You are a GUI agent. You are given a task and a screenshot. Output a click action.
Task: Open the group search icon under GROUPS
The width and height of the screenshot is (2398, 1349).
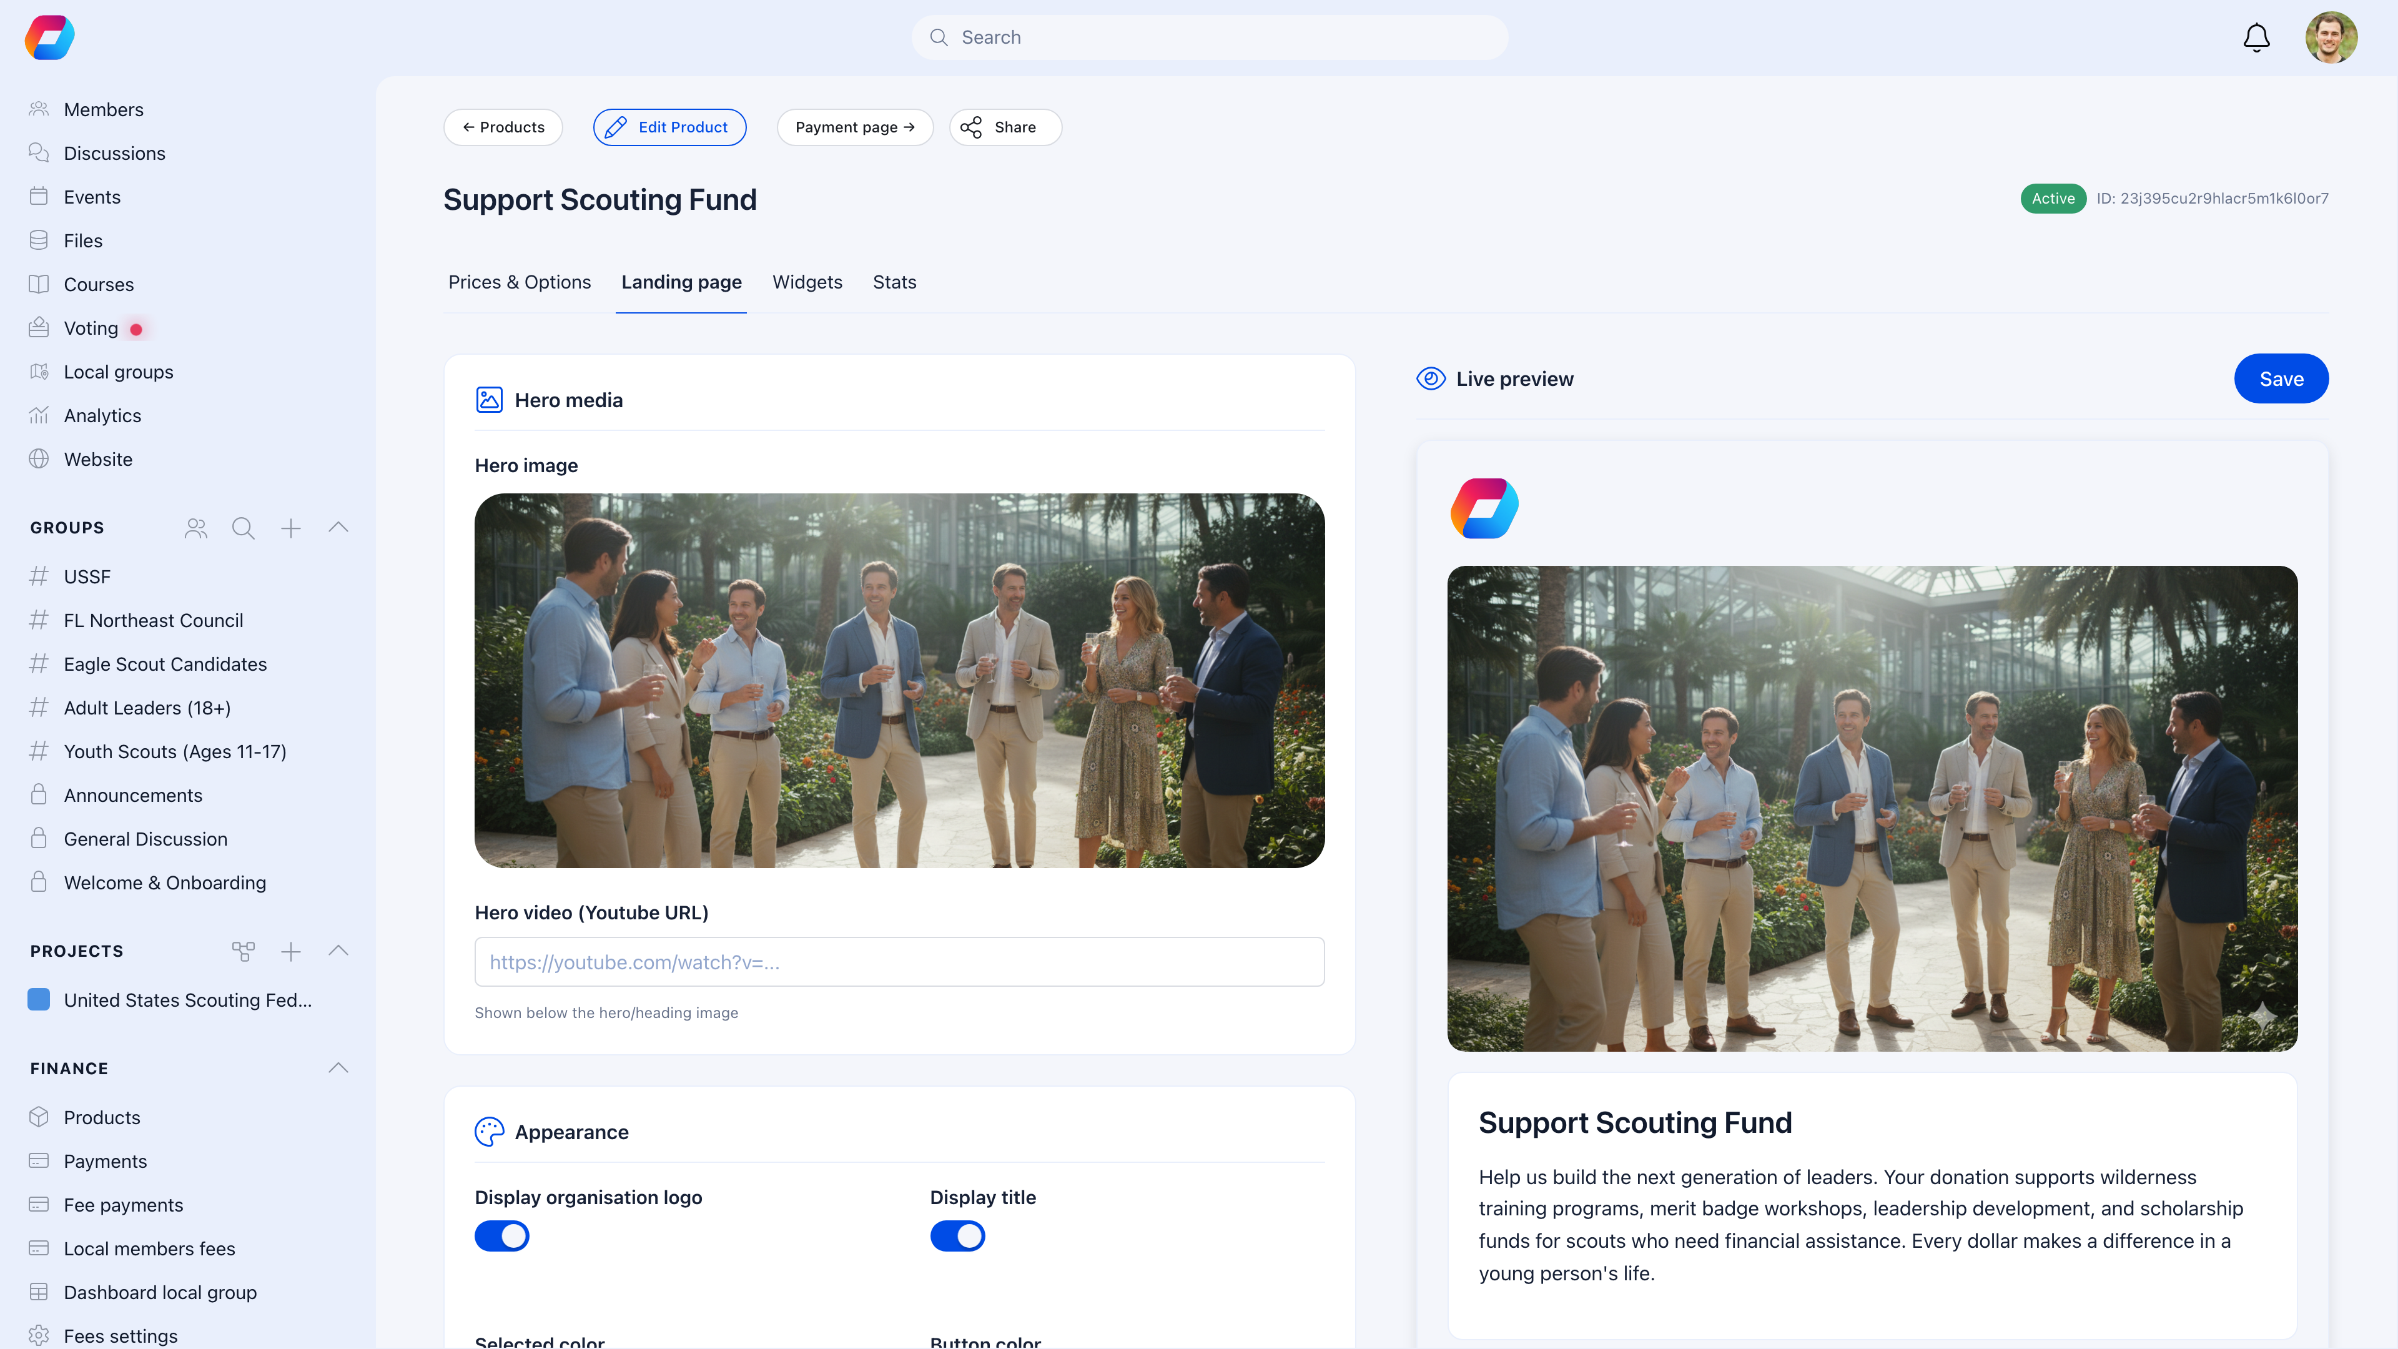243,528
